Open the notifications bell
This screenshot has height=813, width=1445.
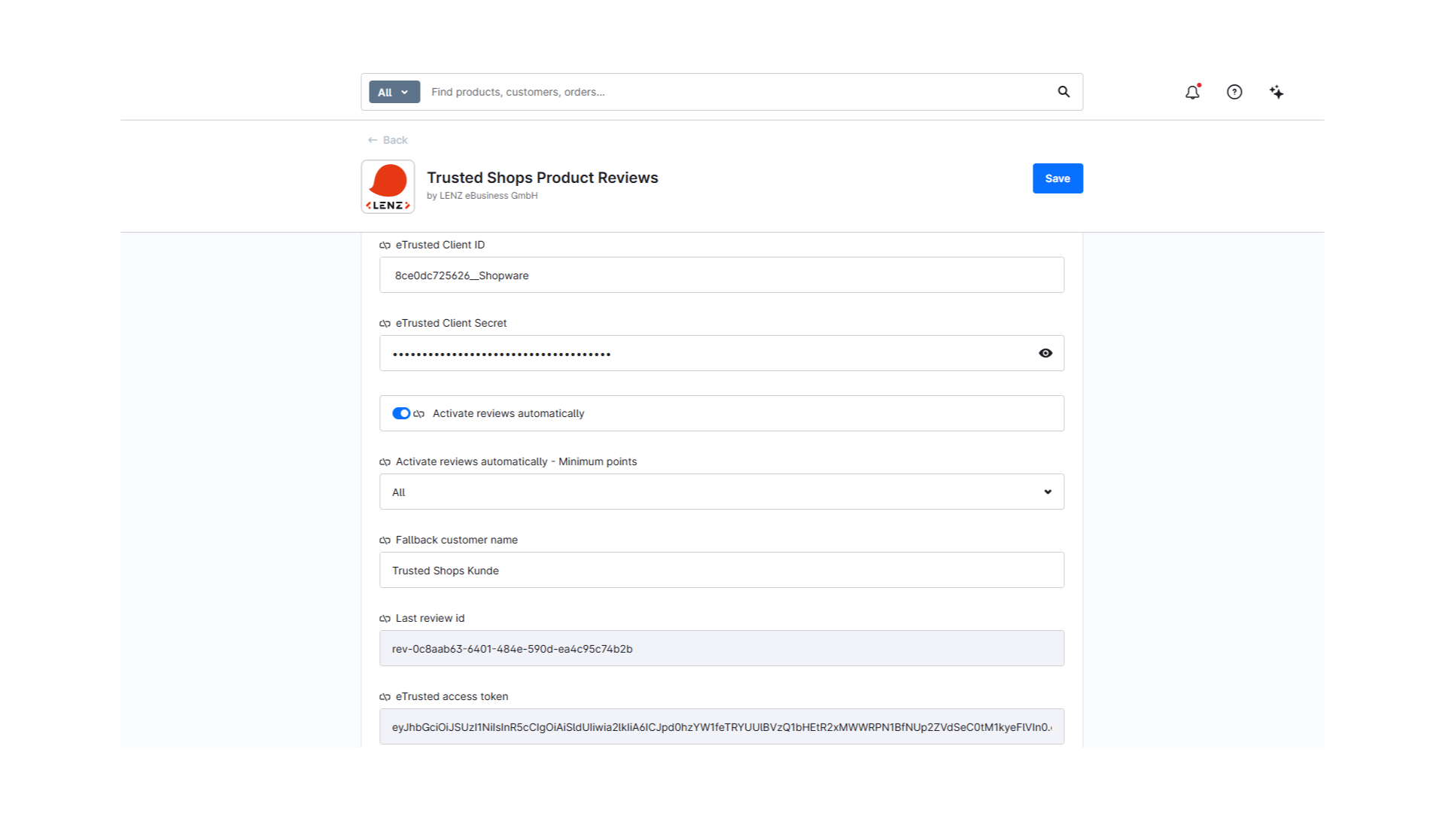click(x=1192, y=92)
